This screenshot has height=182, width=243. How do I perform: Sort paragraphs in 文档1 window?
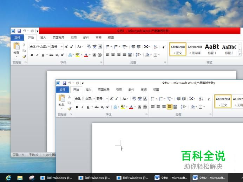(x=156, y=47)
